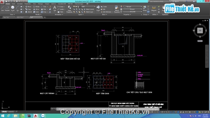Choose the Measure utility tool
The width and height of the screenshot is (210, 118).
pos(154,9)
